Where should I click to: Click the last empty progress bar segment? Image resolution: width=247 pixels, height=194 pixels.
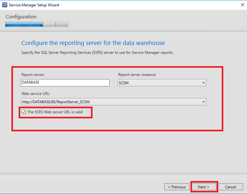[62, 24]
